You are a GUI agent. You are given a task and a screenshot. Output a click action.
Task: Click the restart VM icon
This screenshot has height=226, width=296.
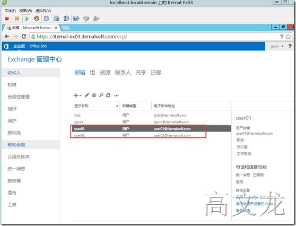(x=37, y=19)
